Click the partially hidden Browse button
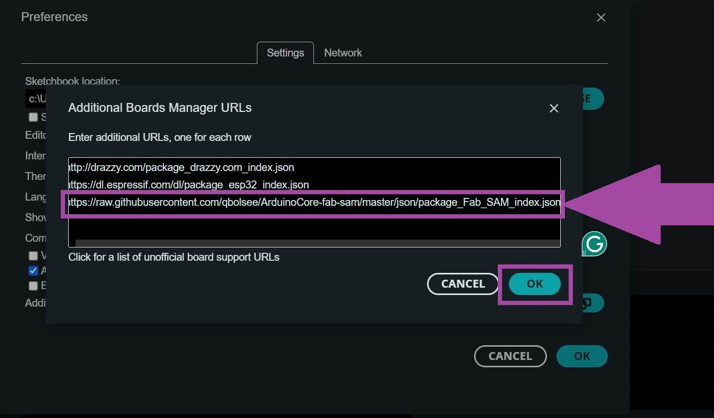Screen dimensions: 714x418 [593, 99]
